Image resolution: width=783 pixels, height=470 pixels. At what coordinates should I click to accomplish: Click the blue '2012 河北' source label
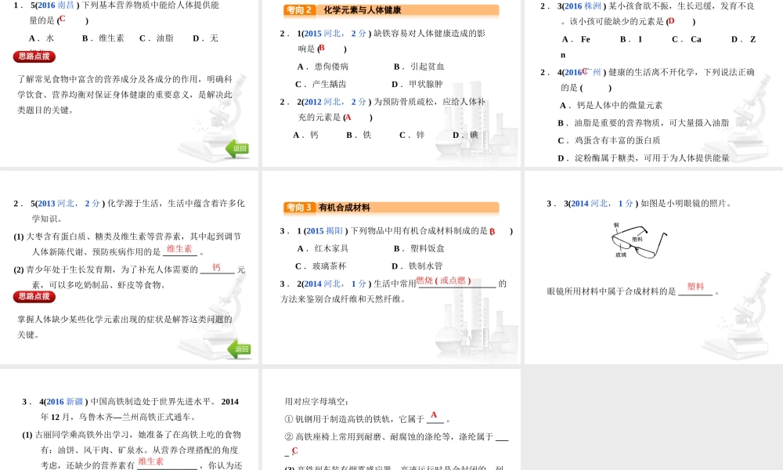pyautogui.click(x=322, y=102)
